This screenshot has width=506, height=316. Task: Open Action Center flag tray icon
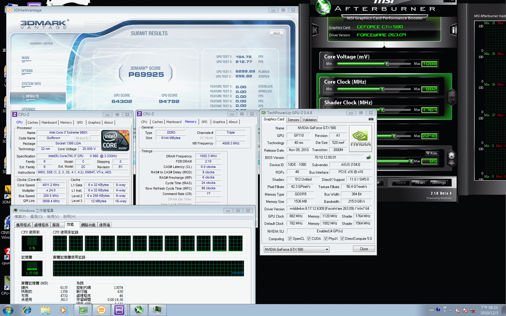point(465,310)
